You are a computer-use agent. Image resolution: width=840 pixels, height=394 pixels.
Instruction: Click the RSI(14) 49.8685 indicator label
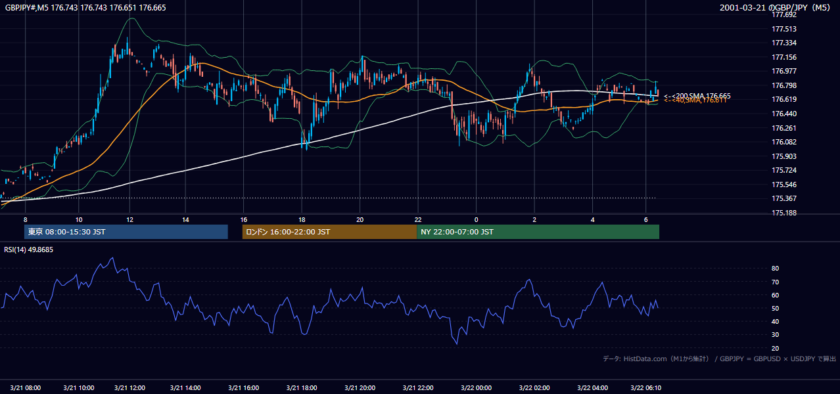pos(28,250)
